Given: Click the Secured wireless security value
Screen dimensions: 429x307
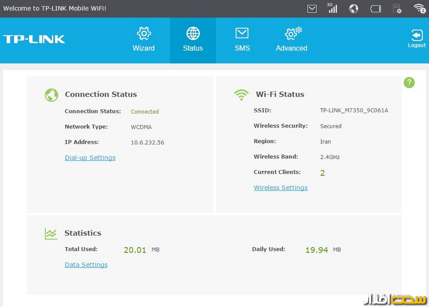Looking at the screenshot, I should [331, 126].
